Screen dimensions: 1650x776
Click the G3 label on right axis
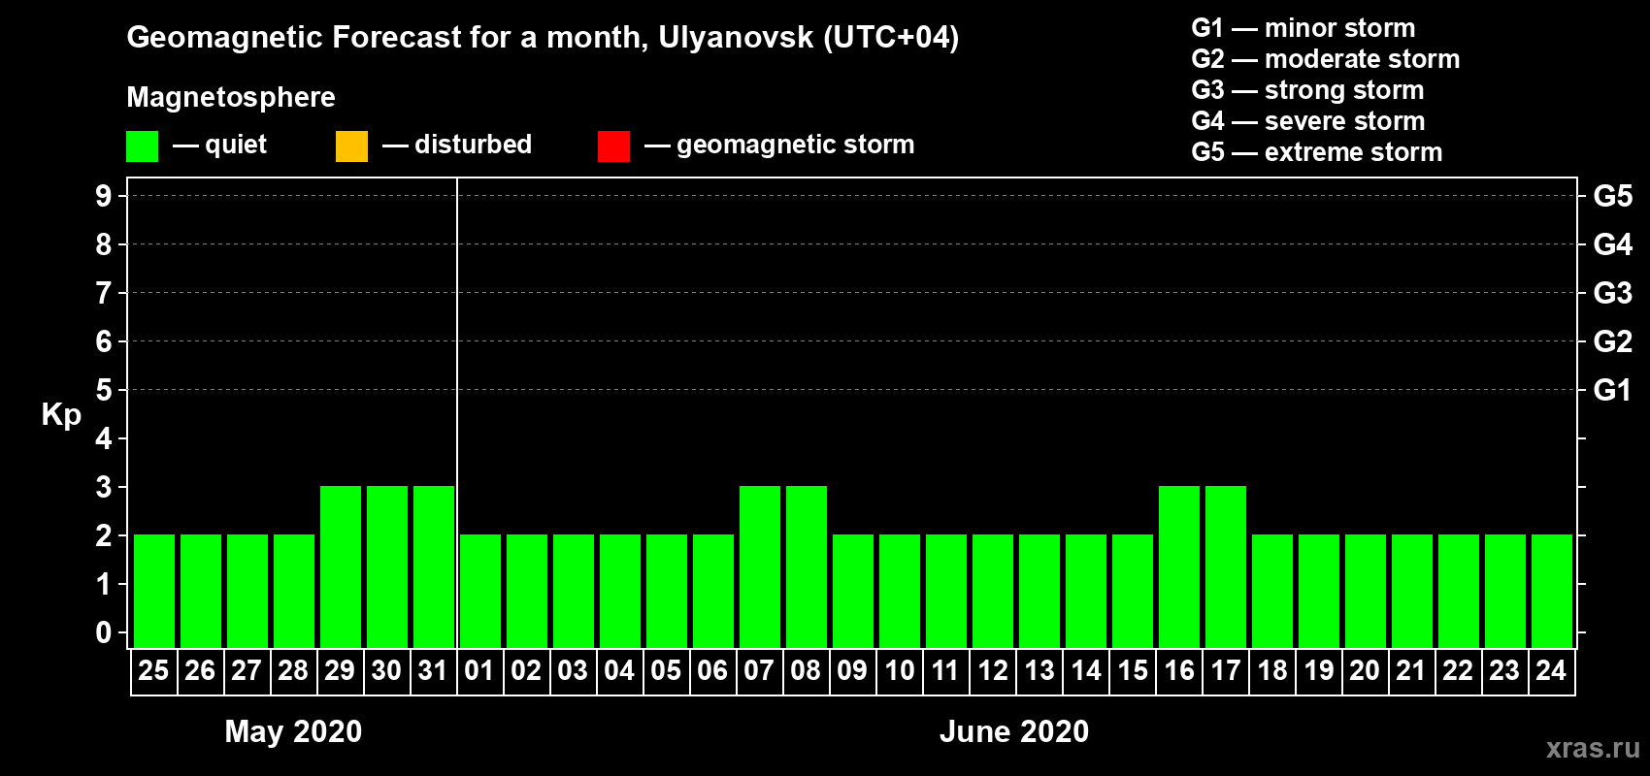(1613, 293)
